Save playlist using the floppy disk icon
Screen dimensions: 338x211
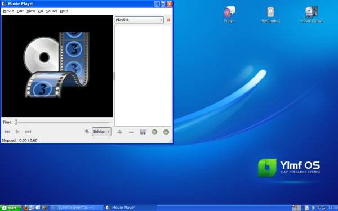click(x=143, y=132)
